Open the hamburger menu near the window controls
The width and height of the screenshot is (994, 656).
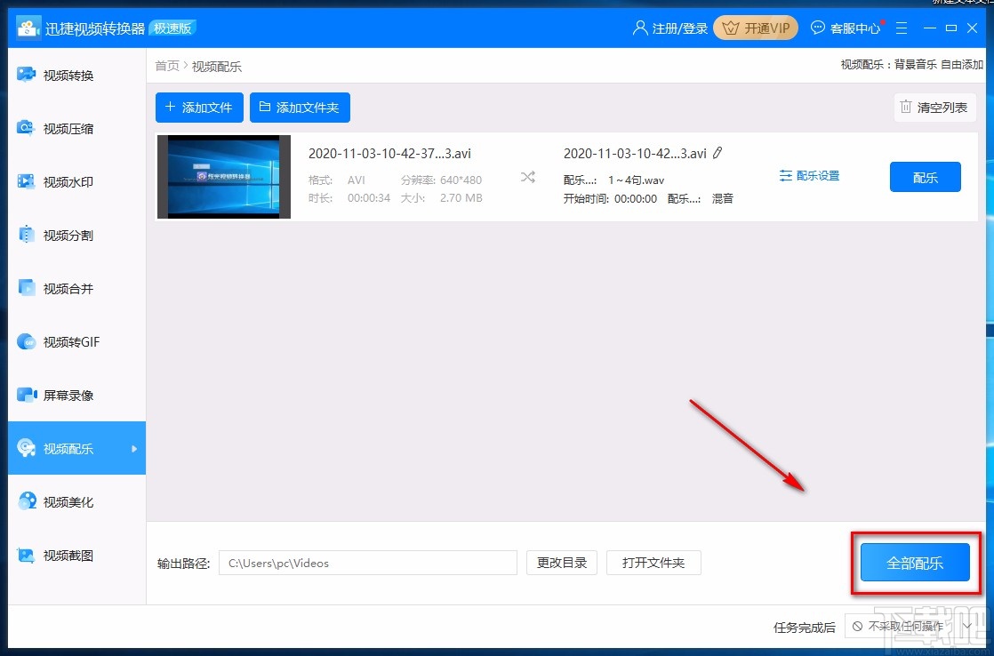click(902, 28)
